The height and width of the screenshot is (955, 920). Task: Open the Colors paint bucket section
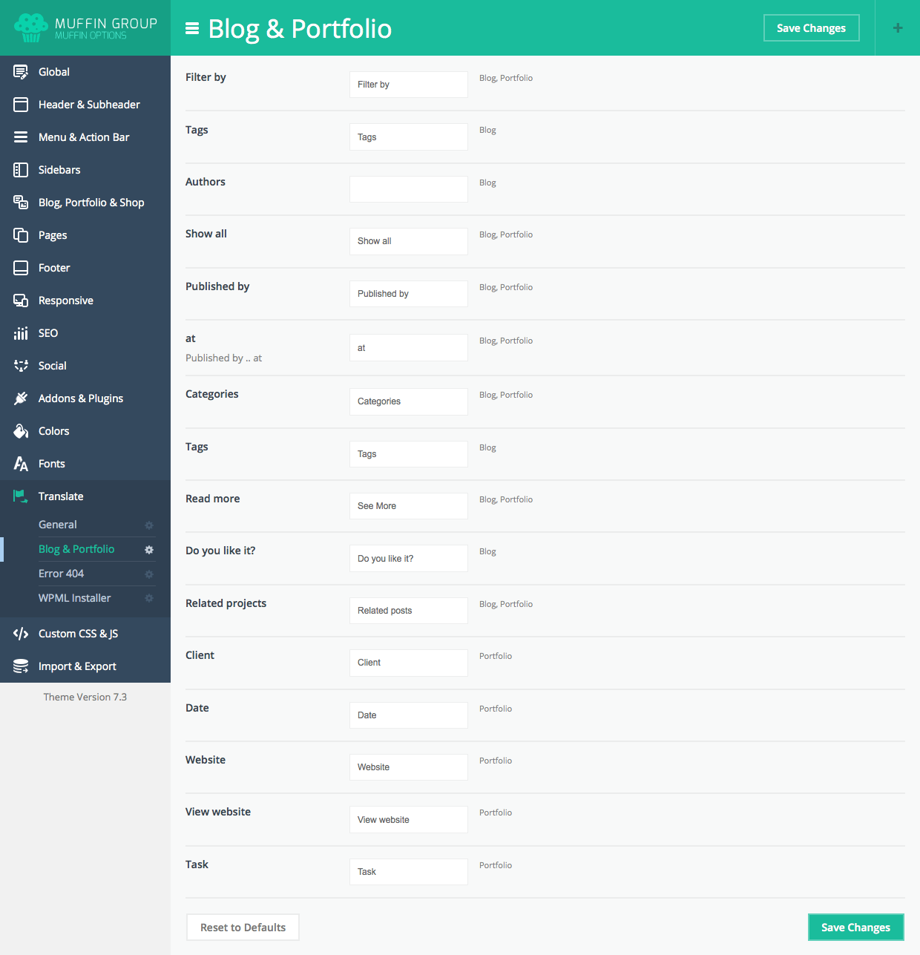coord(21,431)
